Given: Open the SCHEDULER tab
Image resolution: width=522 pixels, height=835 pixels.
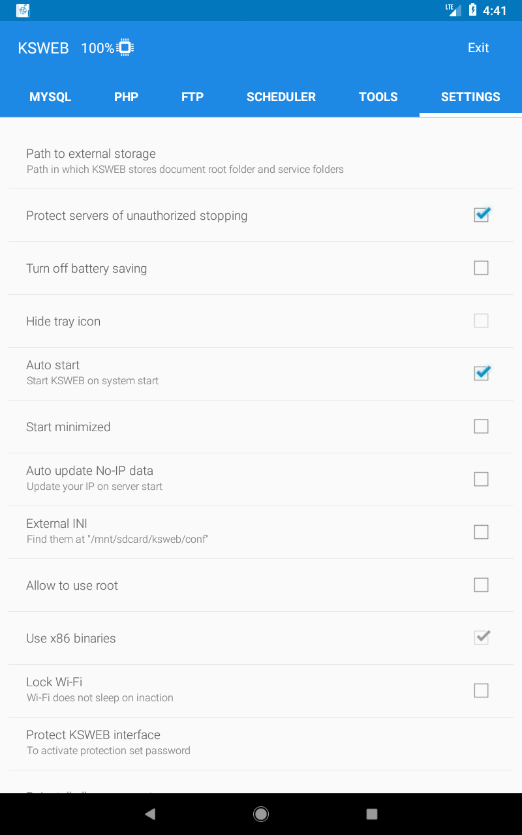Looking at the screenshot, I should pyautogui.click(x=281, y=97).
